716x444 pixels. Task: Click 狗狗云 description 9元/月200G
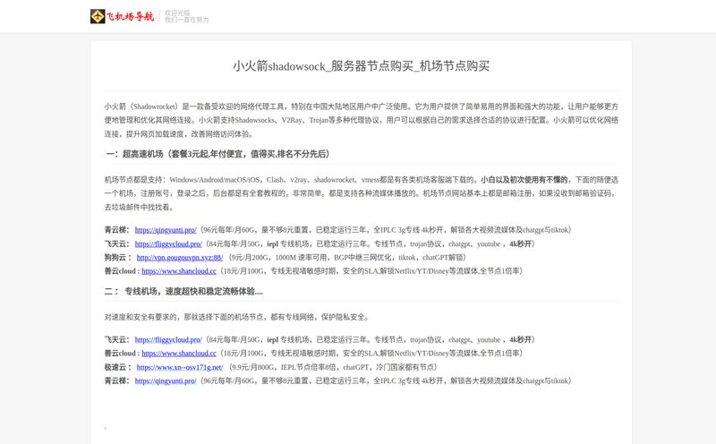347,258
